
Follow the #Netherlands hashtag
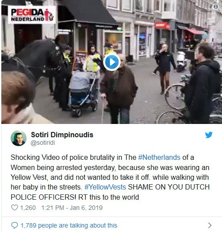pyautogui.click(x=159, y=158)
